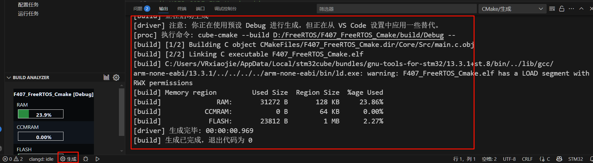Open Build Analyzer settings gear
593x163 pixels.
pos(116,77)
